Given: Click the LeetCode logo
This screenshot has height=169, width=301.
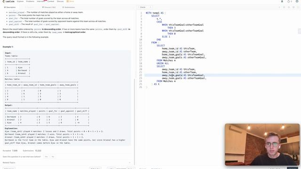Looking at the screenshot, I should [x=8, y=1].
